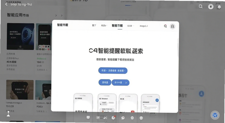Click the blue cube icon at the bottom right

click(215, 115)
